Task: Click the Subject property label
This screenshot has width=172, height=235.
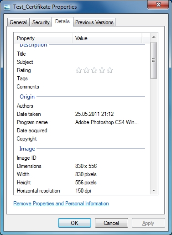Action: 25,62
